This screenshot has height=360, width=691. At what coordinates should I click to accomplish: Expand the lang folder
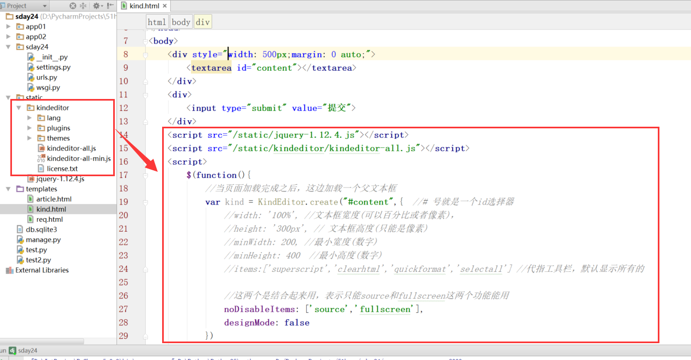(x=29, y=118)
